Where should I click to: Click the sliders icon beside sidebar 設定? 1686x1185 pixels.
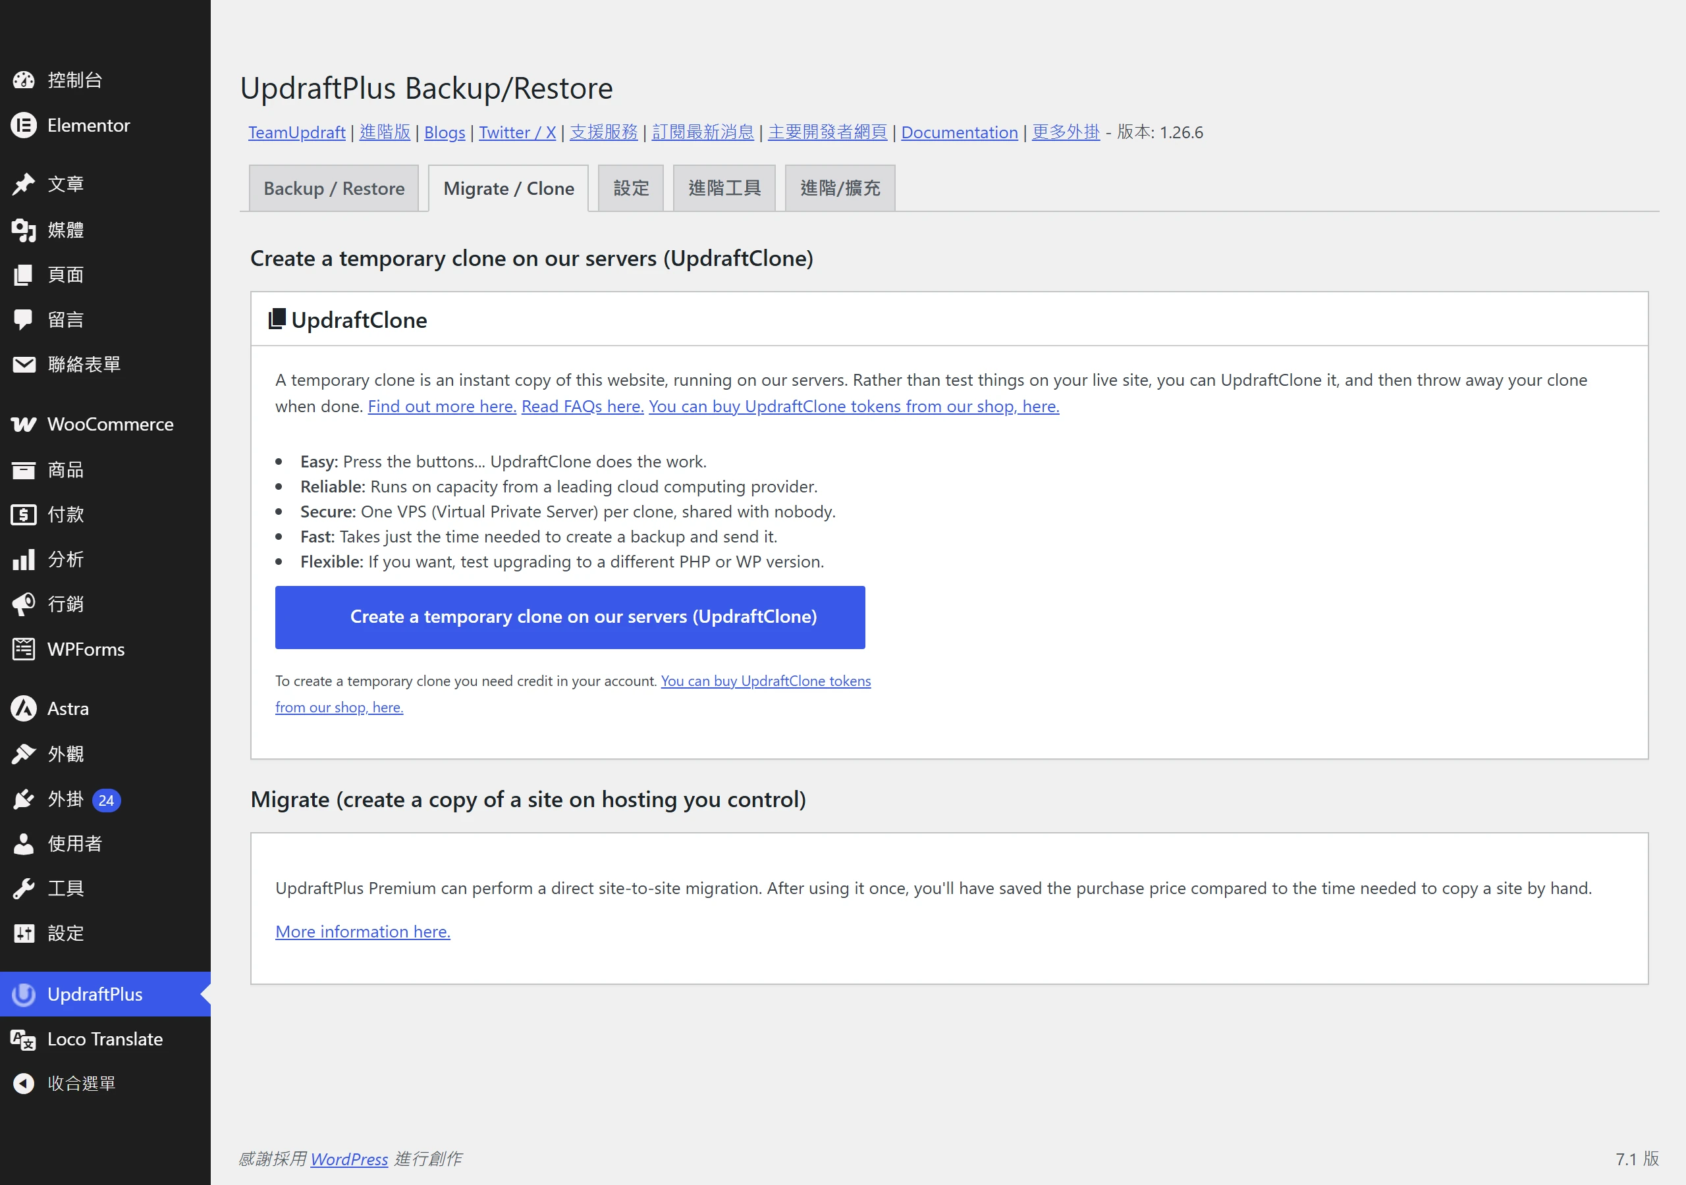24,933
